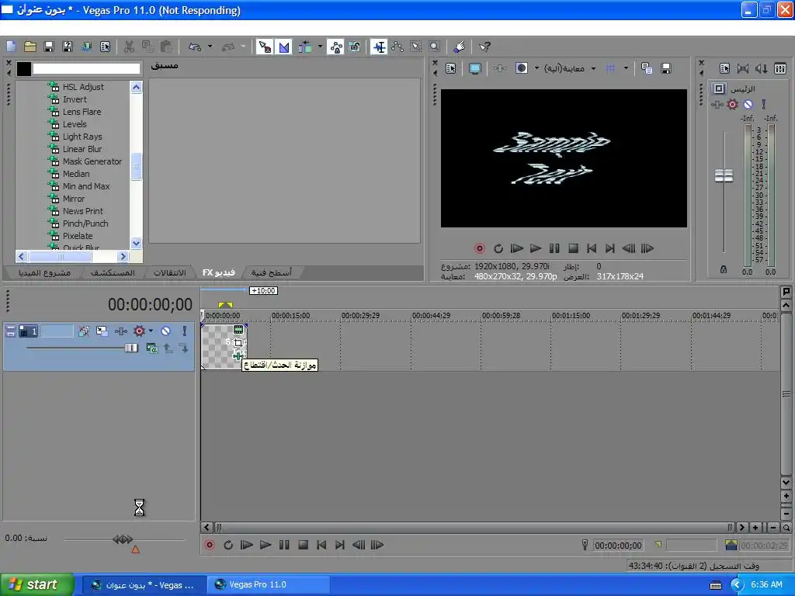795x596 pixels.
Task: Click the Master volume fader handle
Action: pos(724,176)
